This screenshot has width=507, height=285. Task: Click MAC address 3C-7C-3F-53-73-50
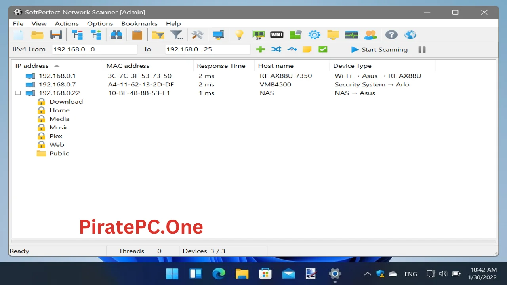point(140,76)
